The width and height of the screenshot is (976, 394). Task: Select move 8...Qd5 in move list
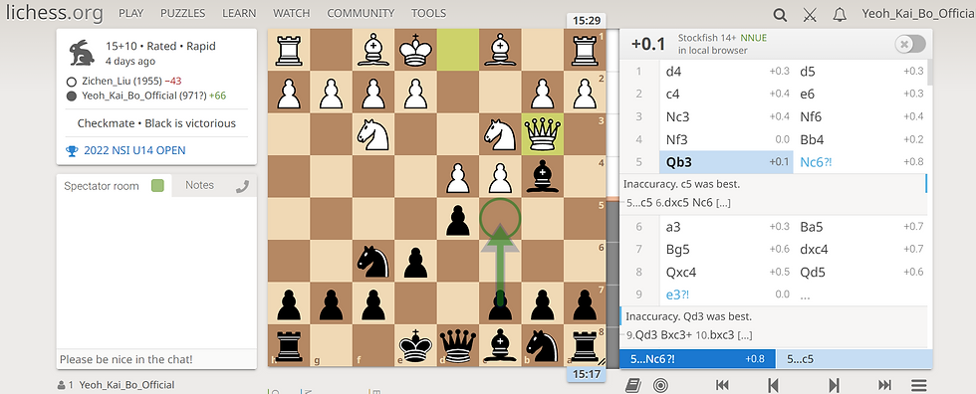(860, 273)
